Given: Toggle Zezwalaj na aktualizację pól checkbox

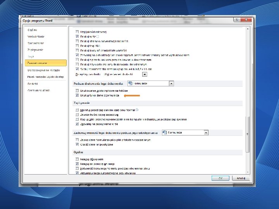Looking at the screenshot, I should point(77,55).
